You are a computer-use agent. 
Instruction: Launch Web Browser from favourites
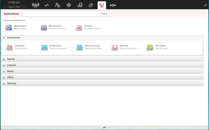click(54, 27)
